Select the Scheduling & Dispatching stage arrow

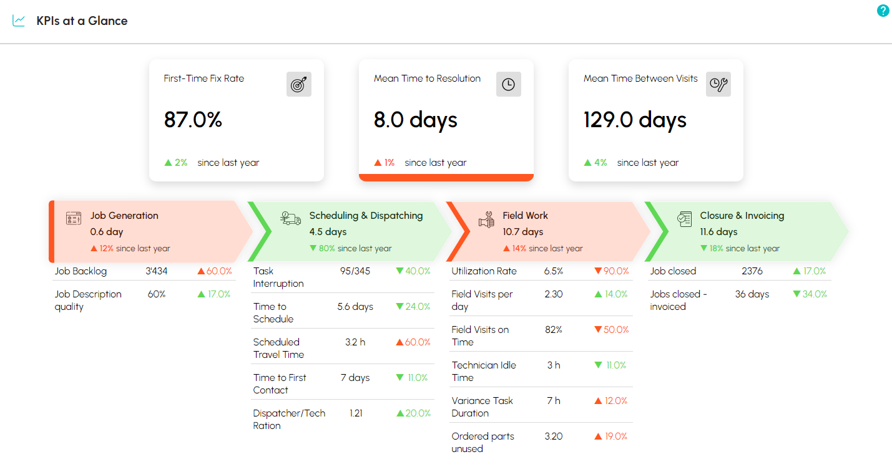(x=350, y=231)
